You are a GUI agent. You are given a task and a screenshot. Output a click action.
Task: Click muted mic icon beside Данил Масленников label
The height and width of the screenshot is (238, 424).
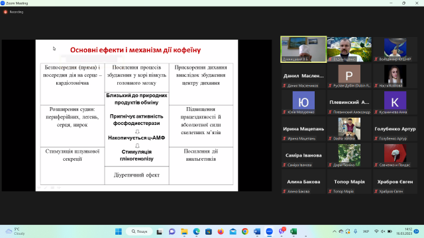click(x=284, y=85)
